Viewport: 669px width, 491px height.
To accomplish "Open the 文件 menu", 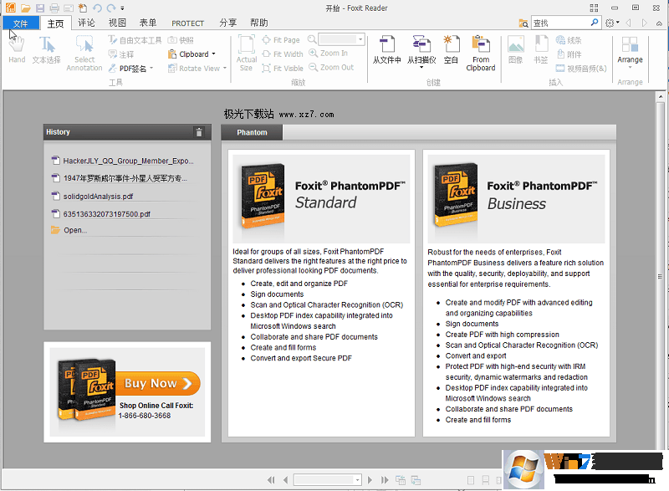I will (x=20, y=23).
